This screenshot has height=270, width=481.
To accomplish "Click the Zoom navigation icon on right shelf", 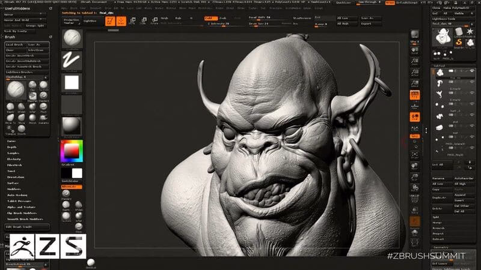I will [415, 61].
